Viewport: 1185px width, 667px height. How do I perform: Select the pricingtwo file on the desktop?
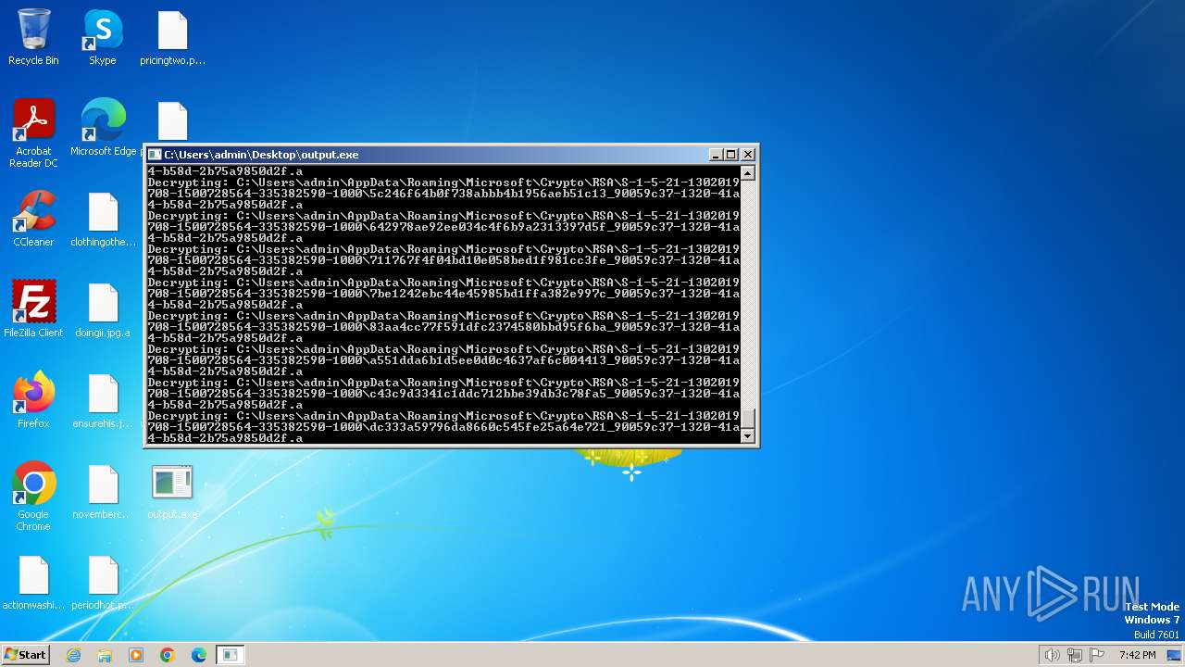pyautogui.click(x=172, y=37)
